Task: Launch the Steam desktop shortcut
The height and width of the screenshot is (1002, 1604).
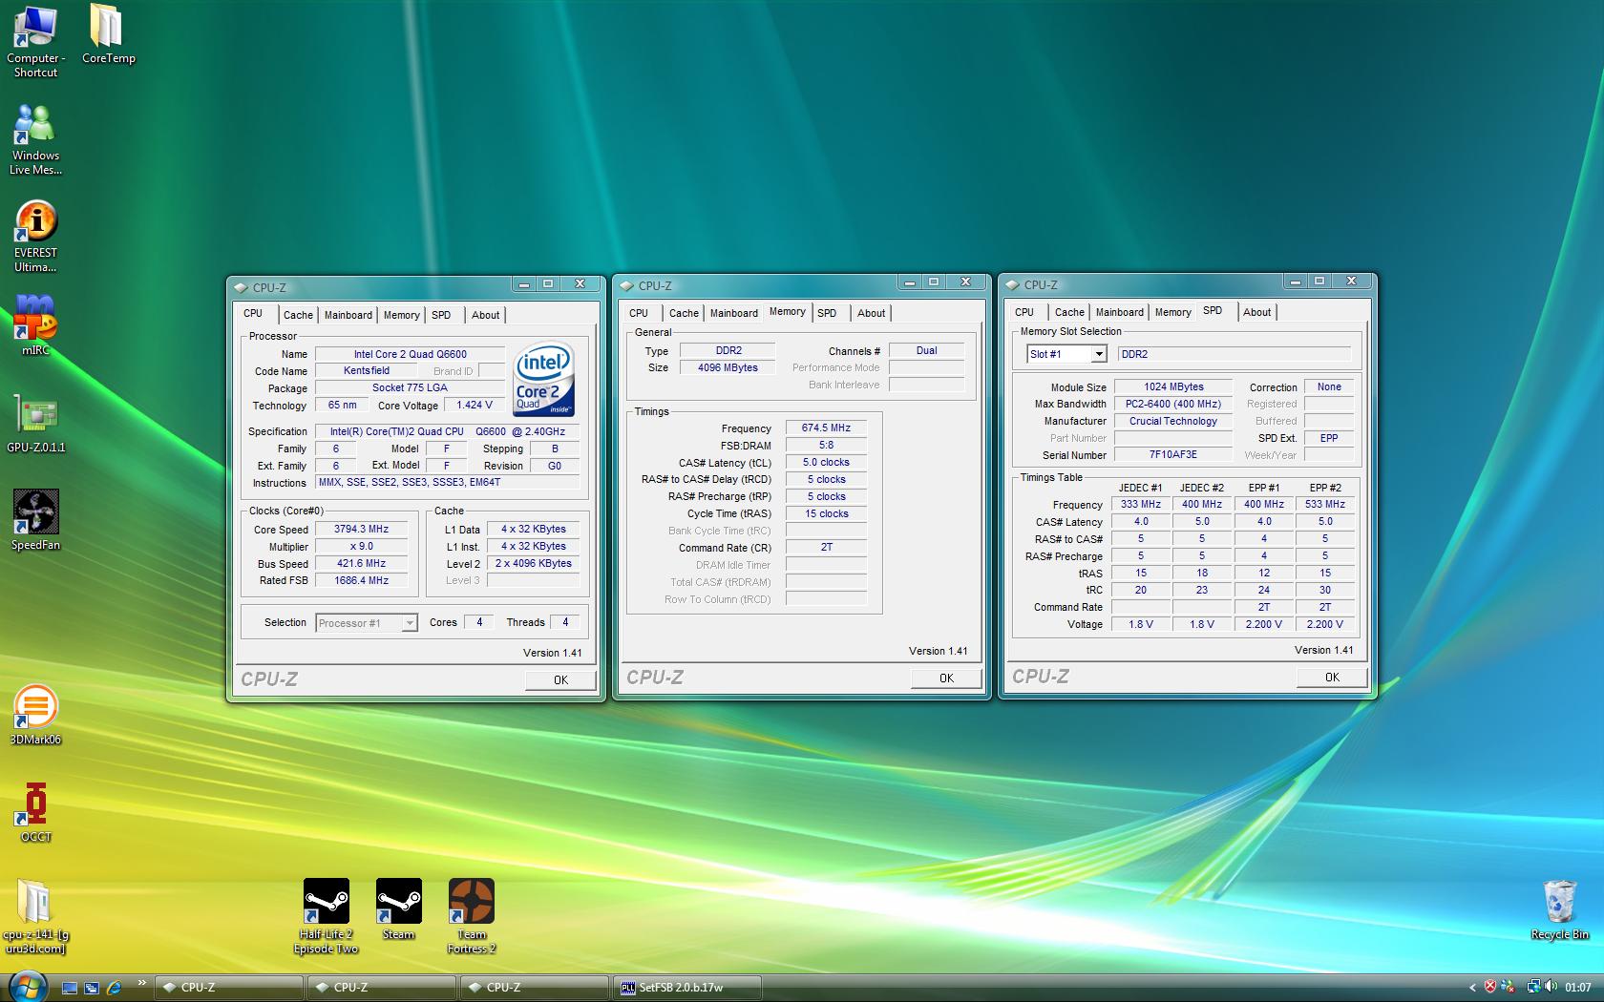Action: point(399,909)
